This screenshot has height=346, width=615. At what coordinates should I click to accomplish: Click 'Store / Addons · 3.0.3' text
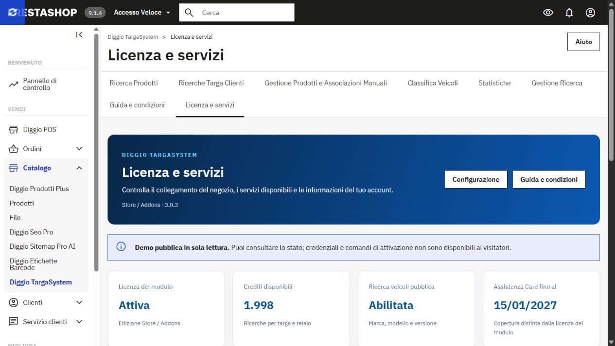(x=150, y=205)
